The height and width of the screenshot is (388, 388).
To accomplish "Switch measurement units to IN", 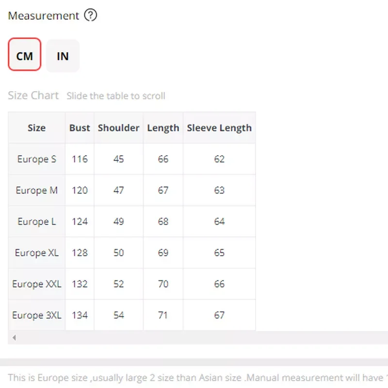I will click(63, 56).
